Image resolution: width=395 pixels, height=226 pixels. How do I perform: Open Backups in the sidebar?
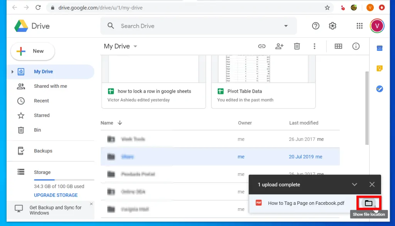point(43,151)
